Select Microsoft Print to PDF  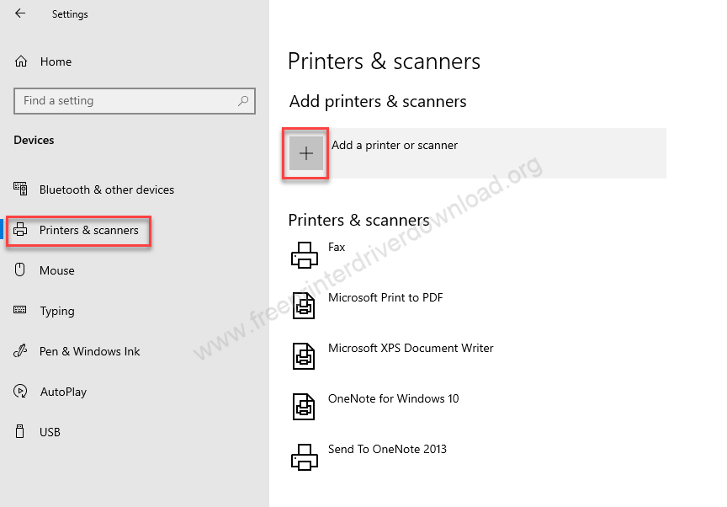[385, 297]
